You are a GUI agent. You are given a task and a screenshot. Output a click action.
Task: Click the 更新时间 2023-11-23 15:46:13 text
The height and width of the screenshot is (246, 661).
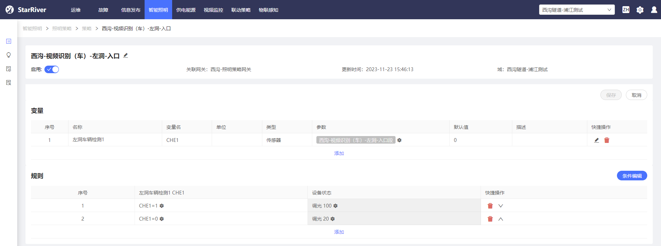378,69
